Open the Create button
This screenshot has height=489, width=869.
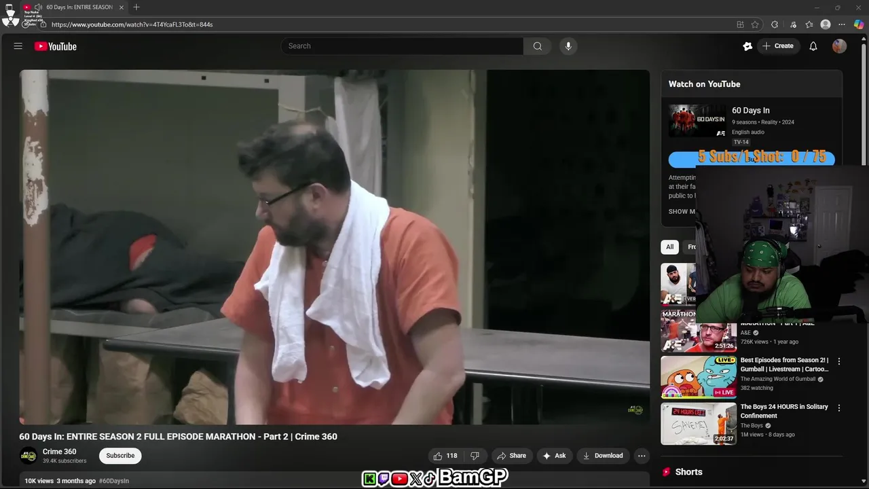tap(778, 46)
